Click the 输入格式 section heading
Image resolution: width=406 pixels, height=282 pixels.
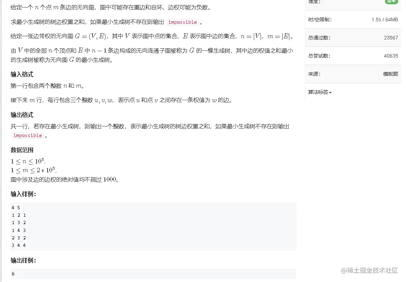click(x=22, y=75)
